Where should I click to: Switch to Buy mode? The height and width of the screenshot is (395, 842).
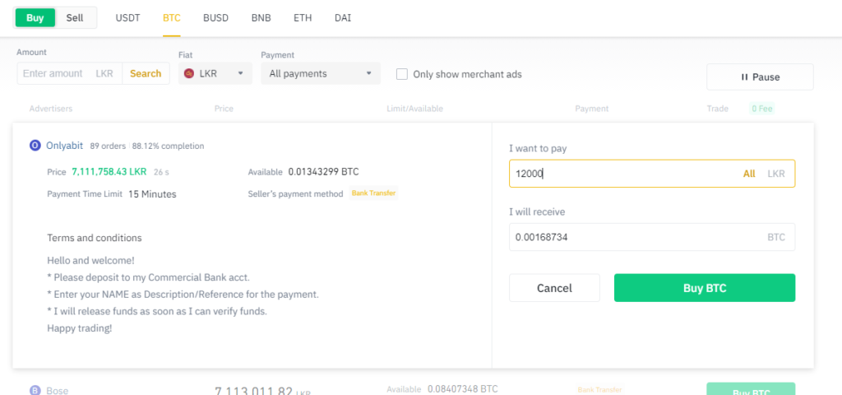pos(35,18)
